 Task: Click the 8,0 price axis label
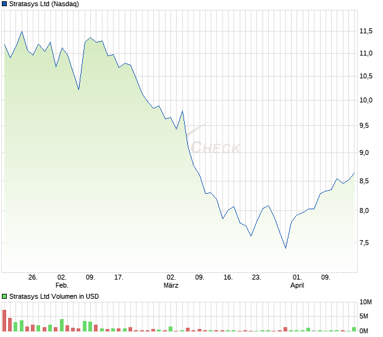(x=364, y=210)
